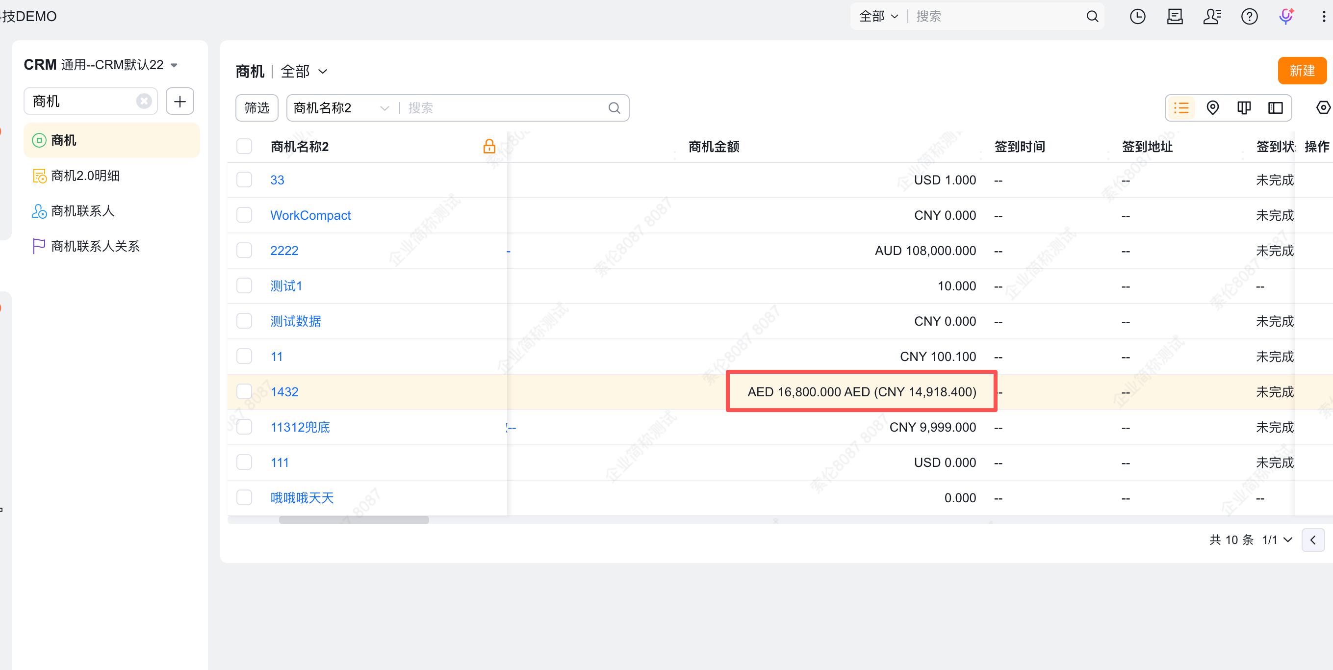Click the search icon in 商机名称2 filter box
1333x670 pixels.
point(614,107)
